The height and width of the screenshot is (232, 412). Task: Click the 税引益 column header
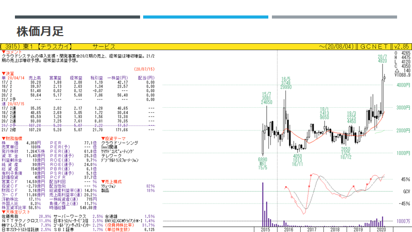pyautogui.click(x=96, y=78)
